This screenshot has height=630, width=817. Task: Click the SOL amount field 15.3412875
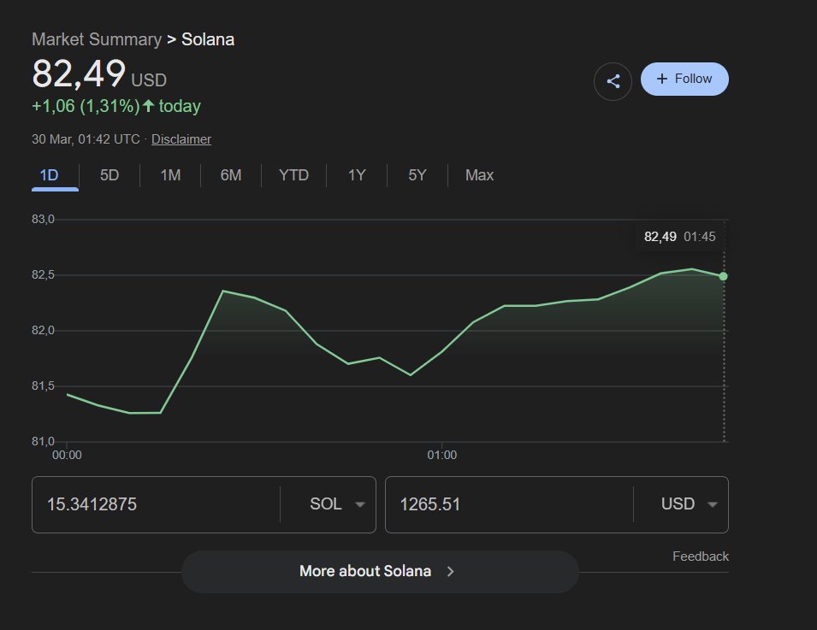click(x=157, y=504)
